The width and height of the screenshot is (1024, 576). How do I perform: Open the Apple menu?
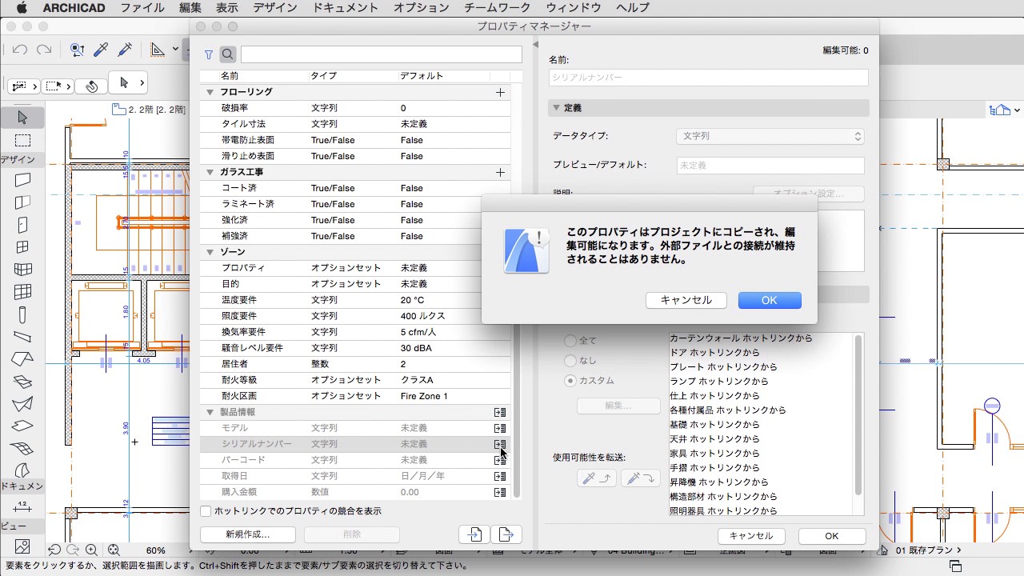click(21, 8)
